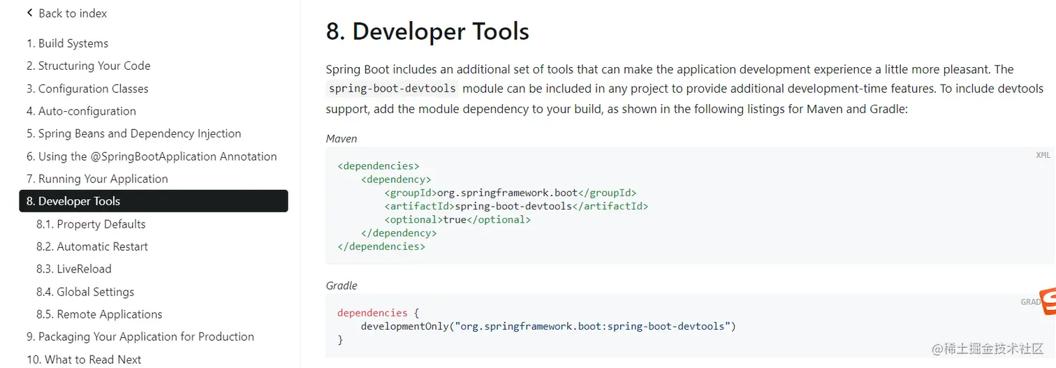The width and height of the screenshot is (1056, 368).
Task: Jump to 8.4. Global Settings
Action: [x=85, y=292]
